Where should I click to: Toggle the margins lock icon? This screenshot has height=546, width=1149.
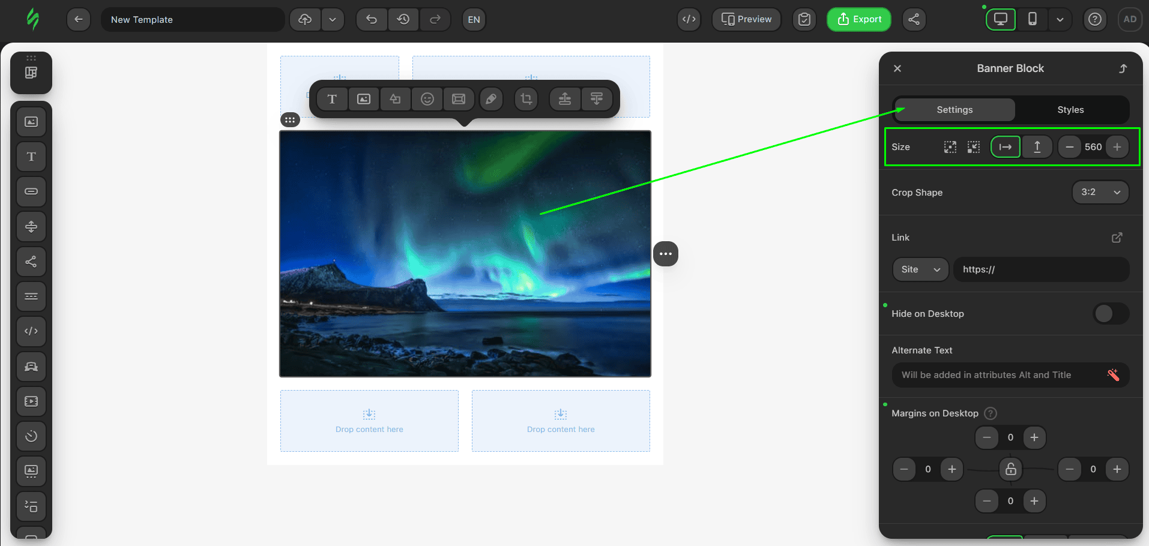[x=1011, y=469]
